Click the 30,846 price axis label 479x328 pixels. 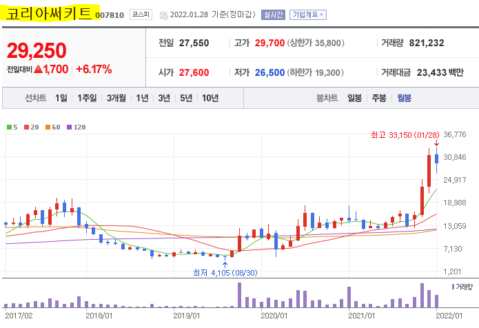pyautogui.click(x=455, y=157)
